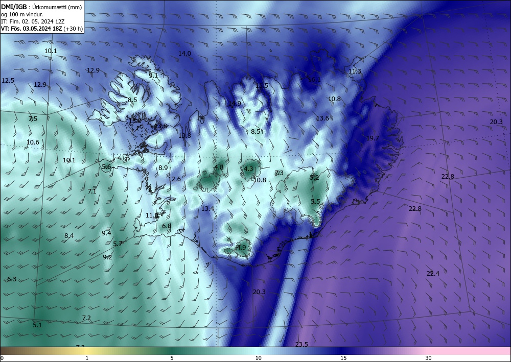Click the 11.3 value label

[x=355, y=71]
